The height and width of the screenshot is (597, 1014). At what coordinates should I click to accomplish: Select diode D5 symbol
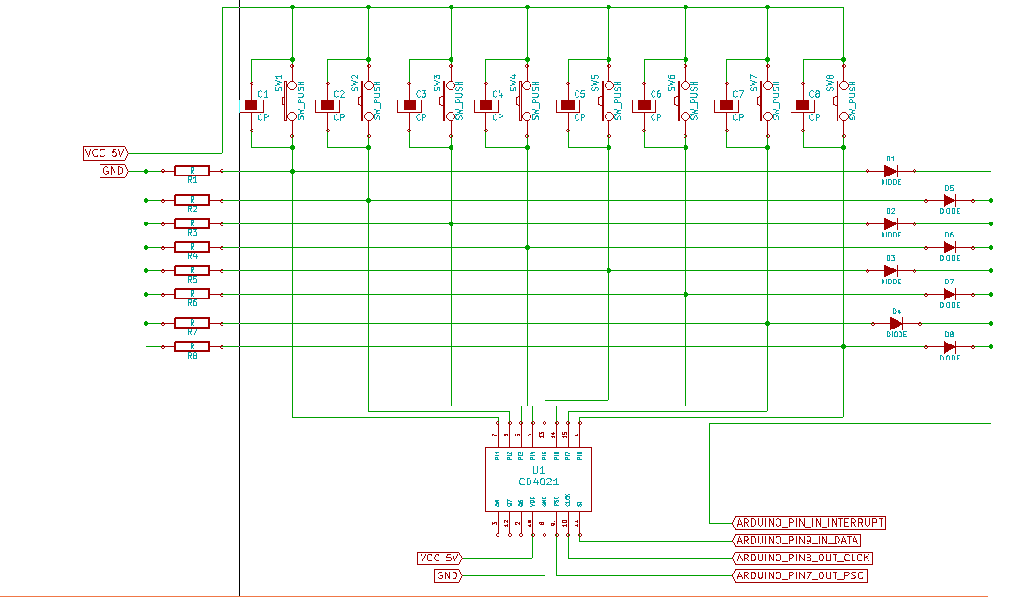[949, 201]
